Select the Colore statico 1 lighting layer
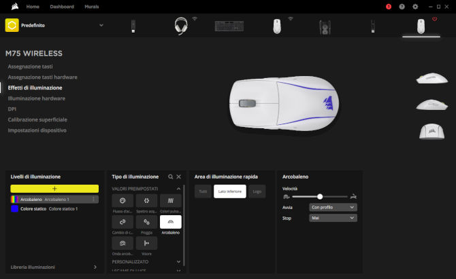 pos(54,208)
